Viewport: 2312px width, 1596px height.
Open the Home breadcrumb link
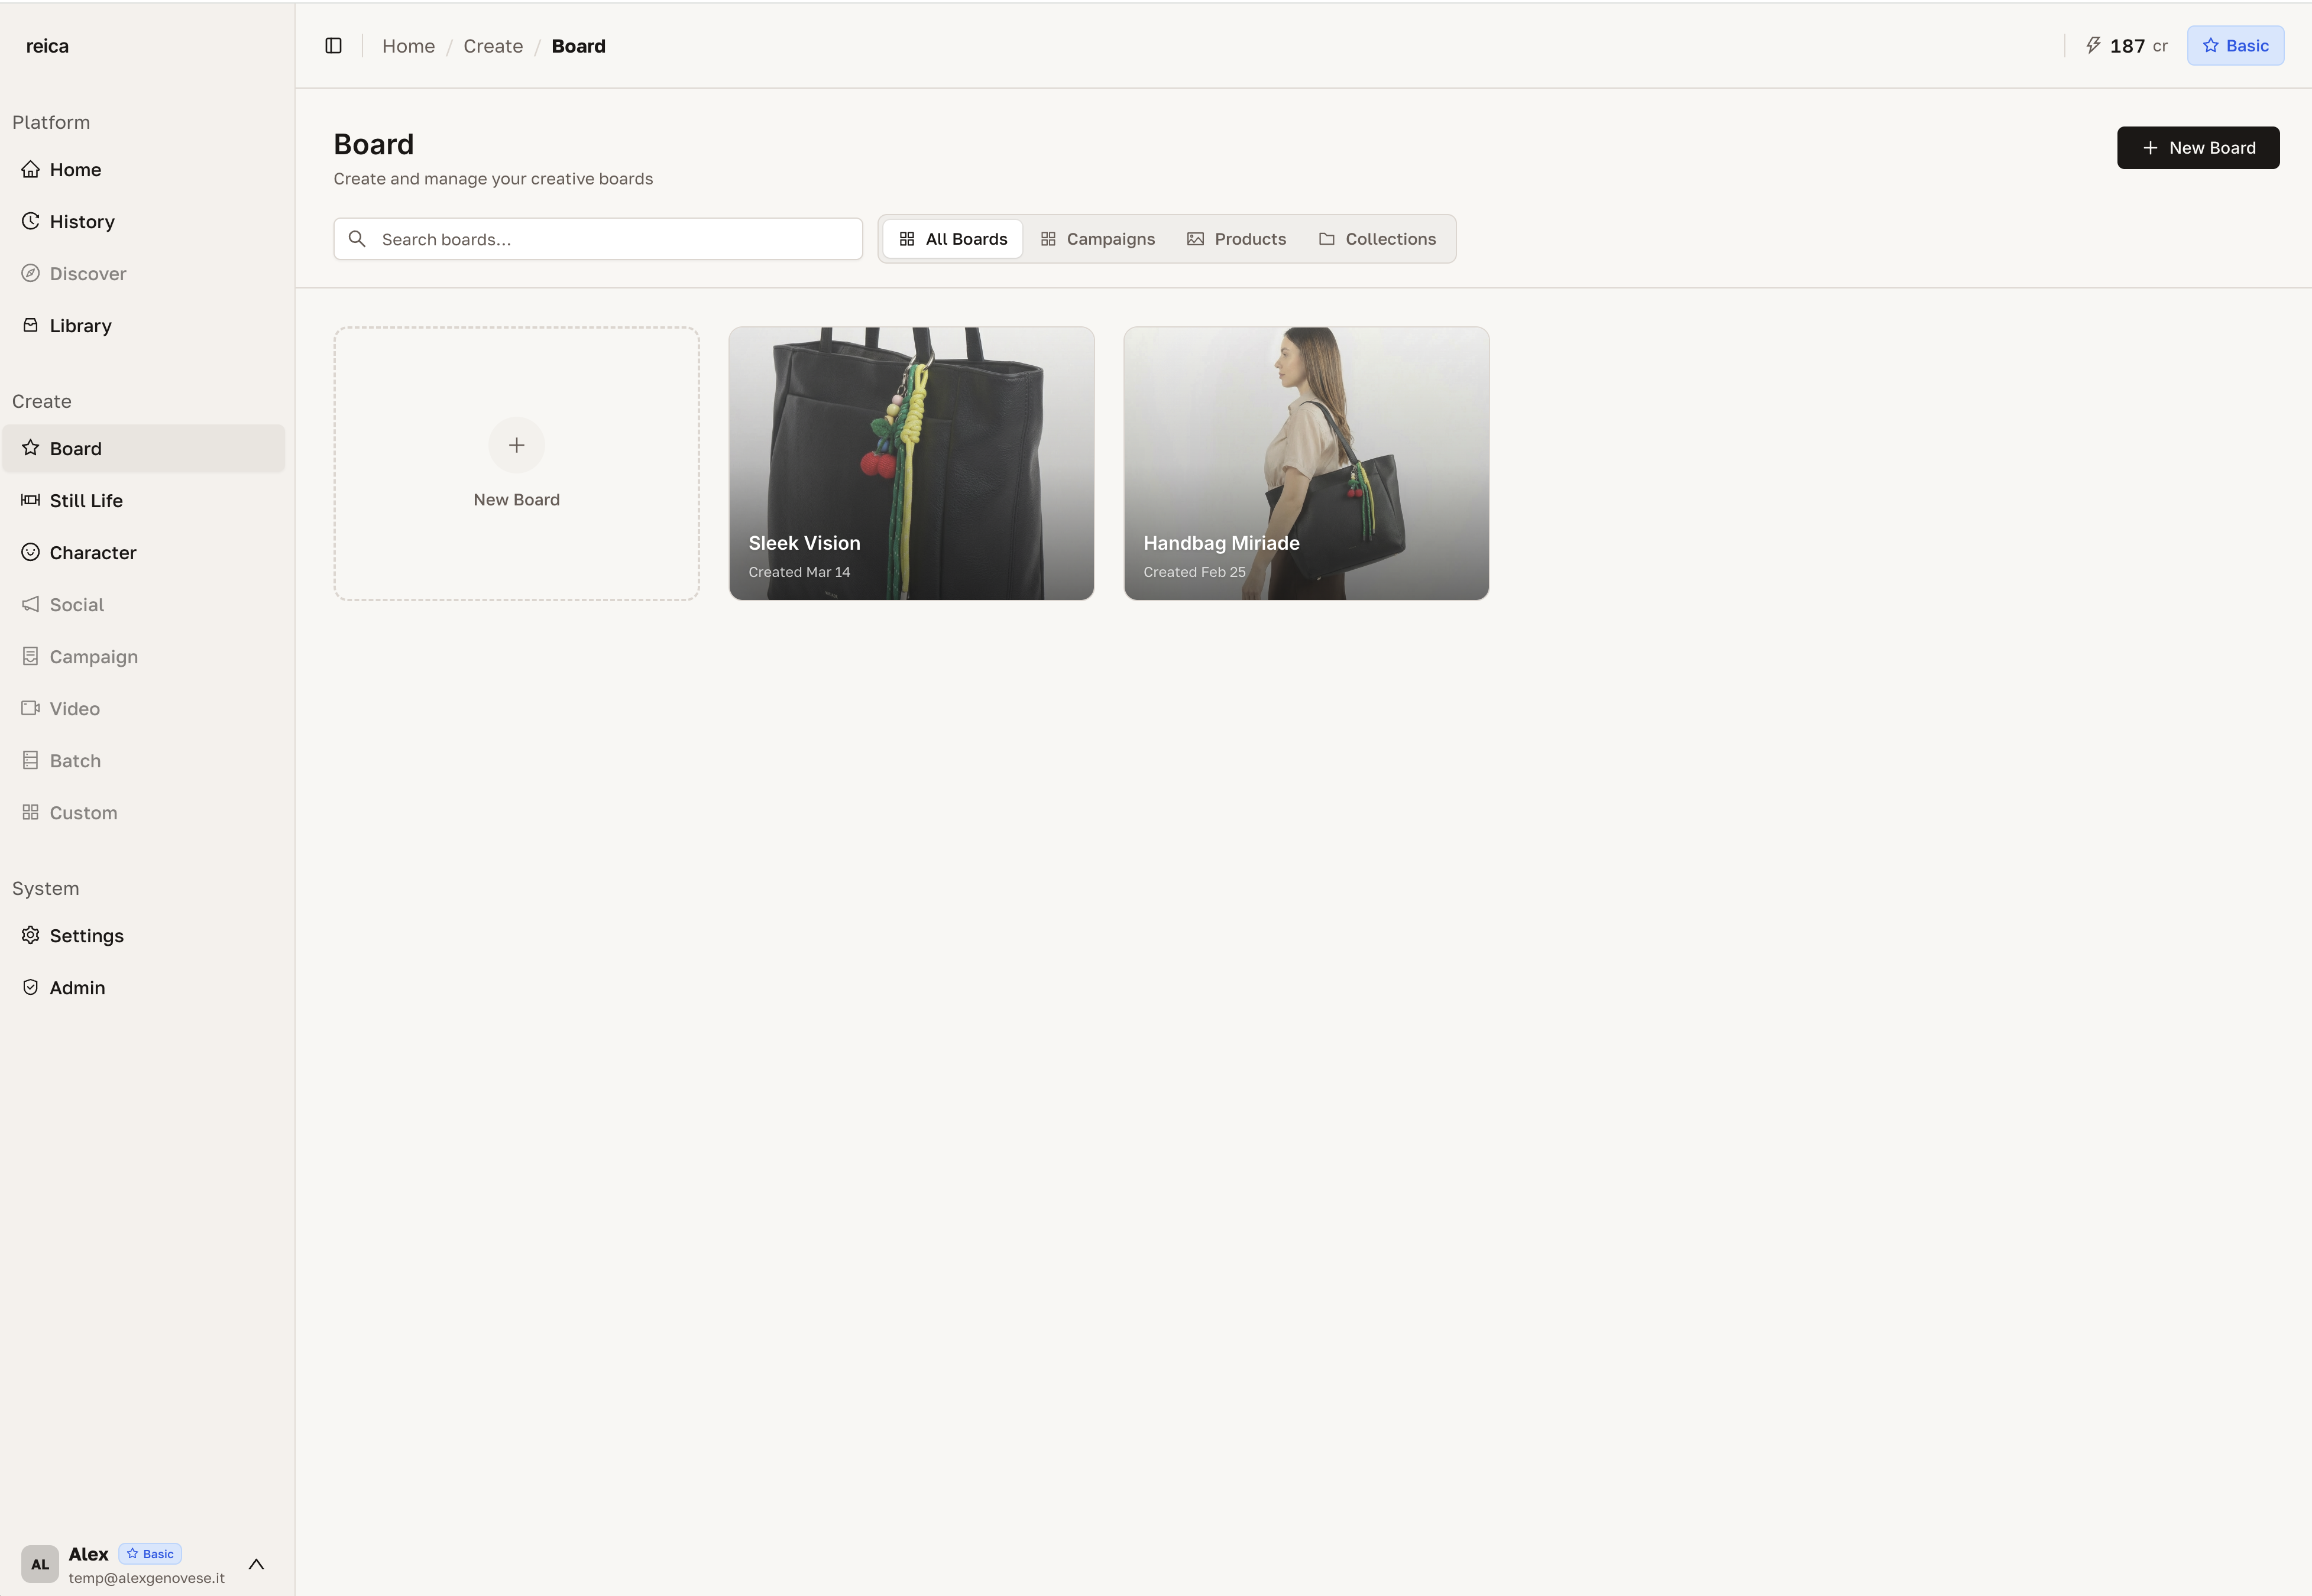407,45
